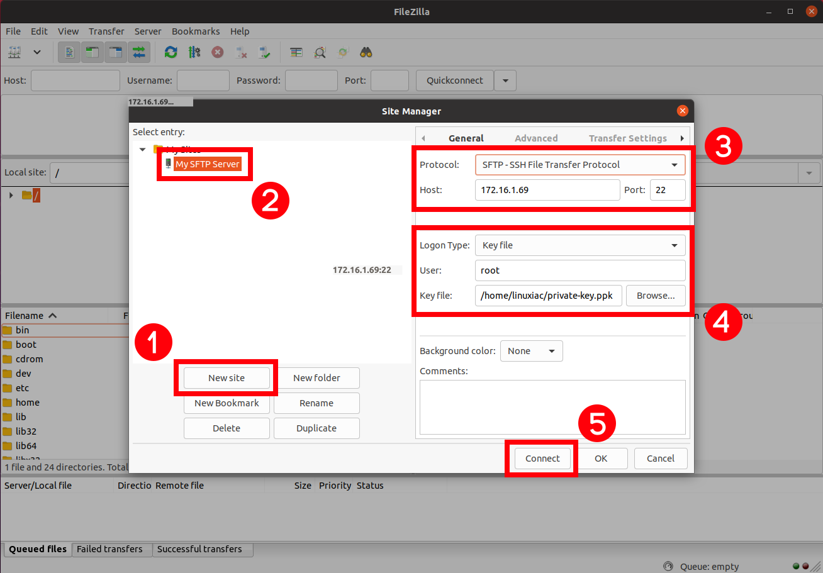Toggle display of the message log

click(x=69, y=52)
